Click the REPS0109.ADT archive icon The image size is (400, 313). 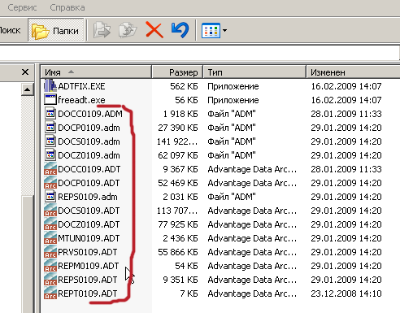click(x=50, y=280)
